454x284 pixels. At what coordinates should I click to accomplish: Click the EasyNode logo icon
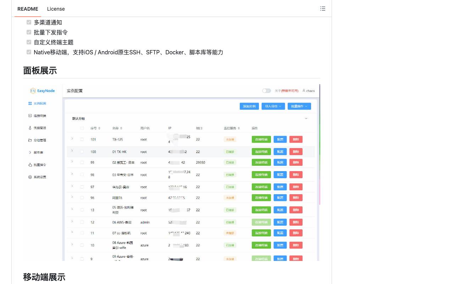(x=33, y=91)
